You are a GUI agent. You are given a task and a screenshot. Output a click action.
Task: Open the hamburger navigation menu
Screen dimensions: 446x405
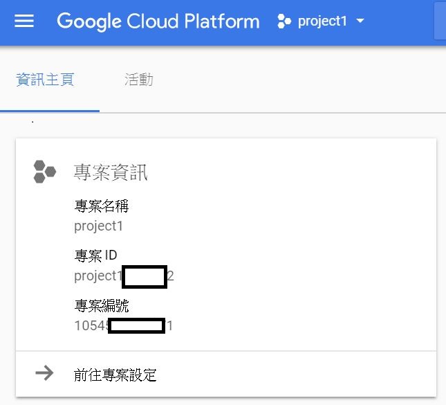click(24, 21)
